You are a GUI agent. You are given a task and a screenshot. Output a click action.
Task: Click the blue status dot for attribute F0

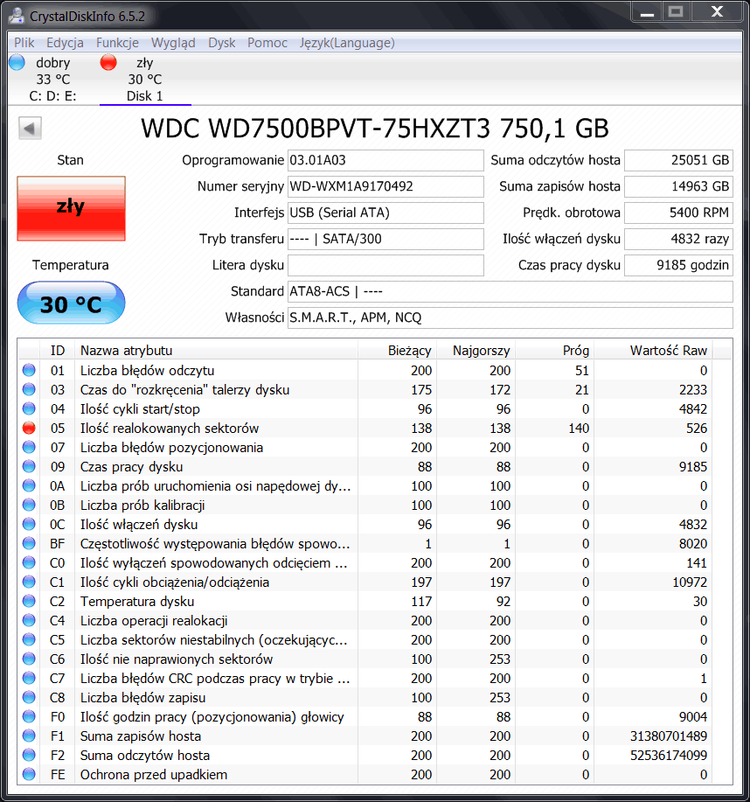click(x=29, y=716)
